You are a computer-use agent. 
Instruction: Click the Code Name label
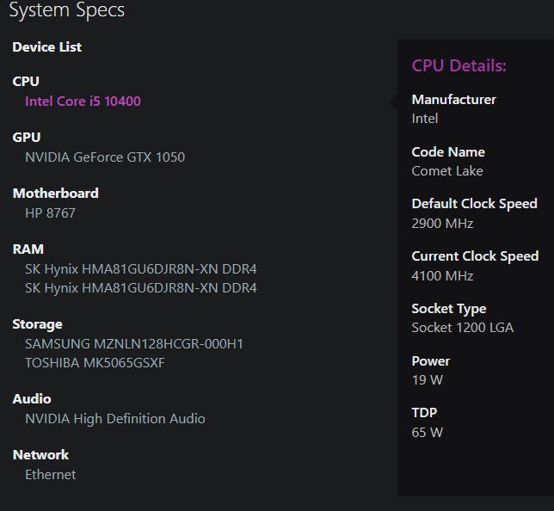[x=448, y=152]
